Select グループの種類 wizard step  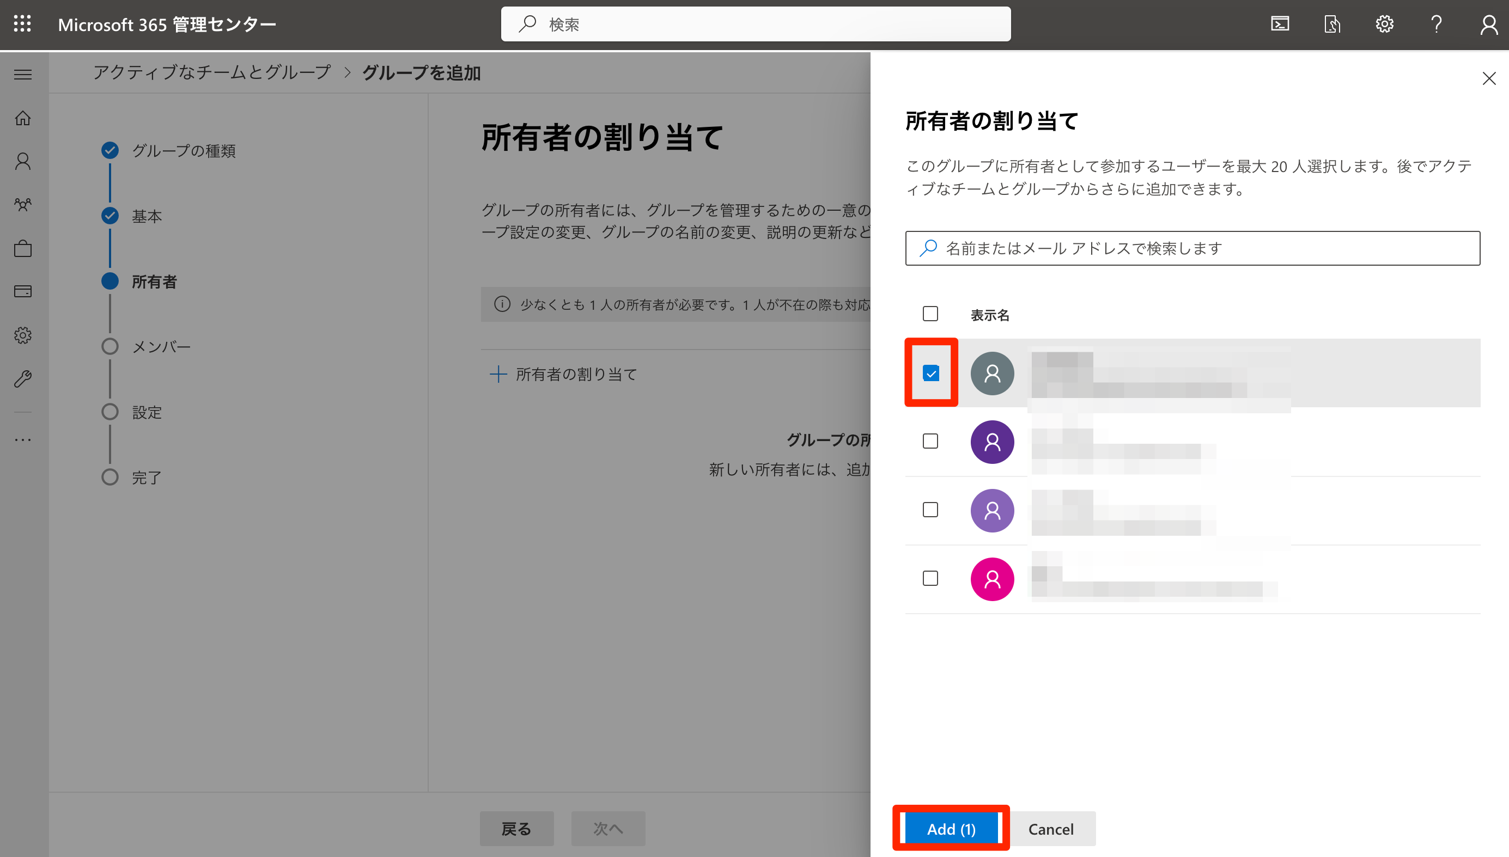[169, 151]
